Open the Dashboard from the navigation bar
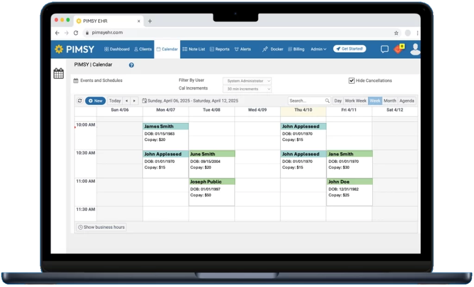The height and width of the screenshot is (287, 474). (117, 49)
